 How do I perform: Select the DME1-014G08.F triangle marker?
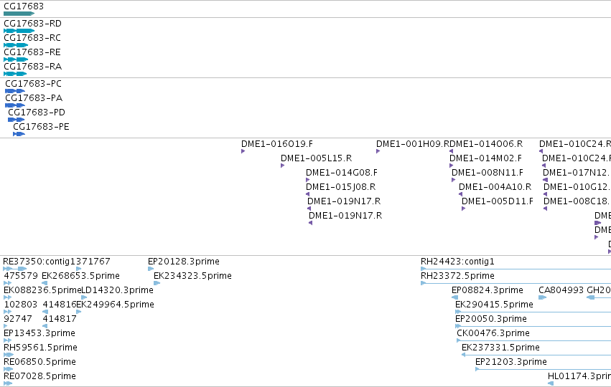(x=308, y=180)
